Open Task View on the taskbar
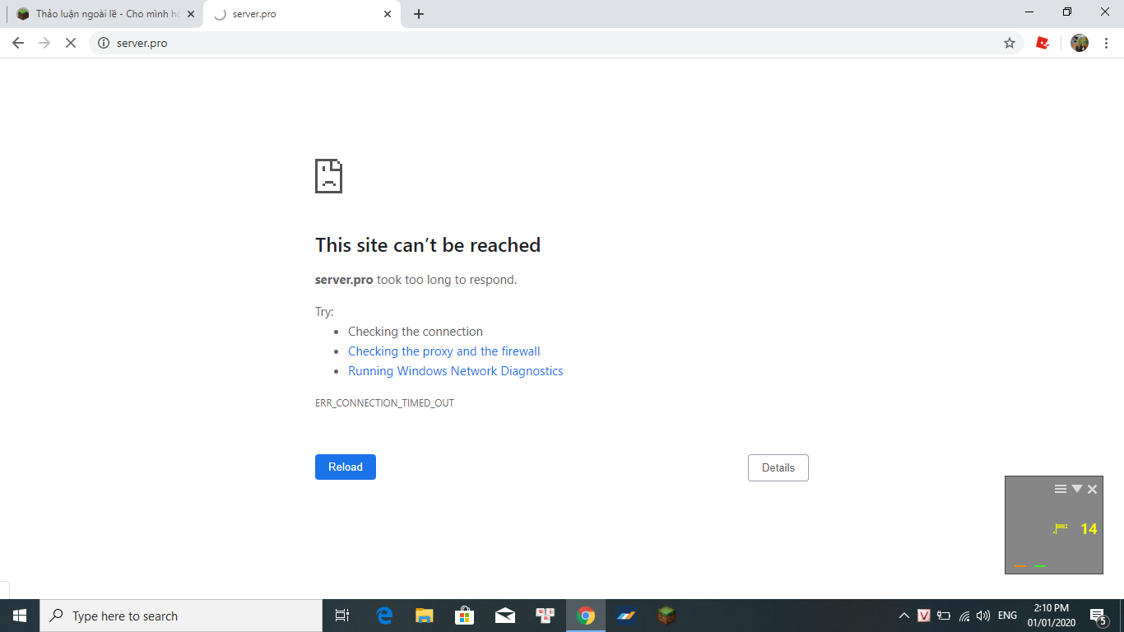The image size is (1124, 632). (342, 616)
